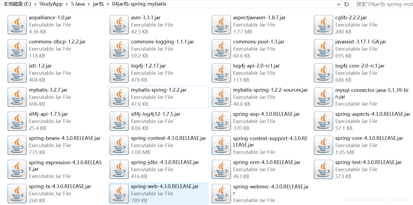Click the commons-pool-1.3.jar file name
The width and height of the screenshot is (413, 205).
(259, 42)
